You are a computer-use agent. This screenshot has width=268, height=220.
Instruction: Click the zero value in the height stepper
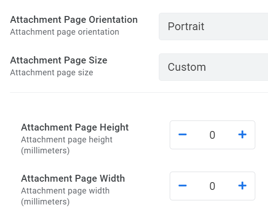212,135
